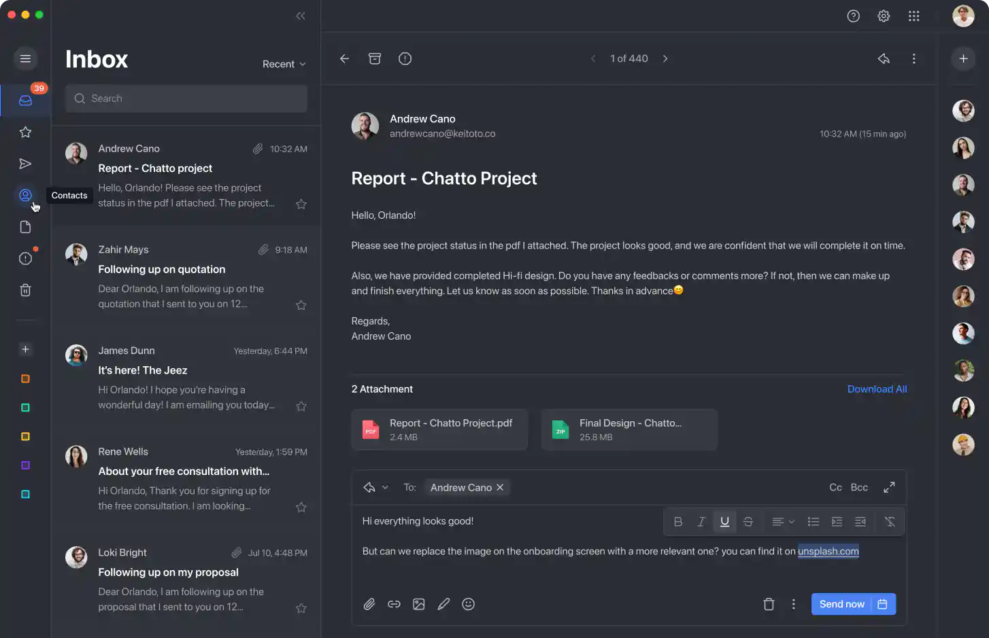989x638 pixels.
Task: Click the Send now button
Action: 841,604
